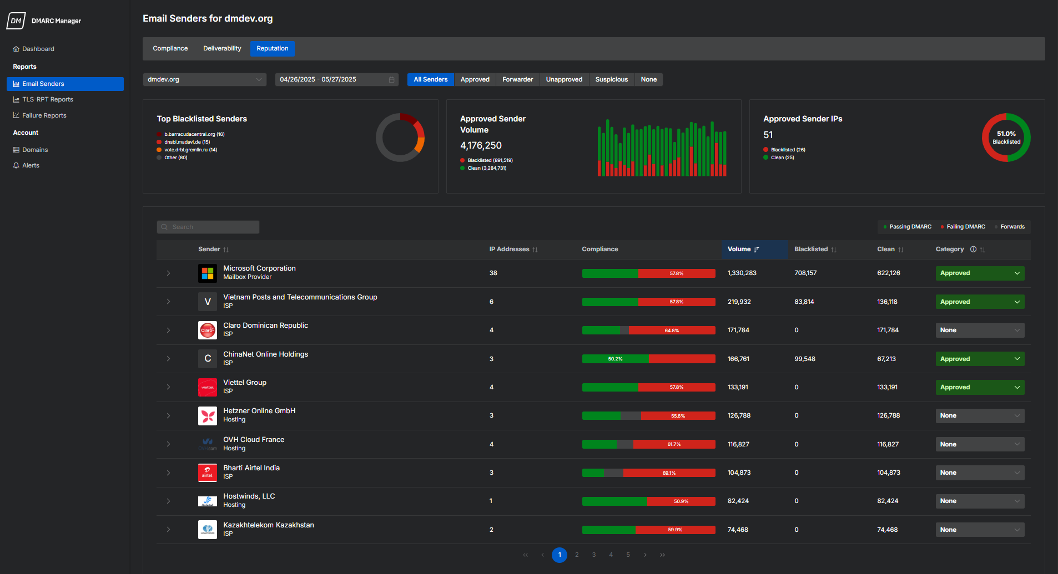Toggle the Failing DMARC legend item

pyautogui.click(x=963, y=227)
